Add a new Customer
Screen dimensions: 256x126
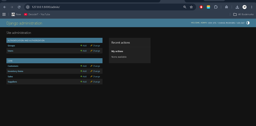[x=83, y=66]
